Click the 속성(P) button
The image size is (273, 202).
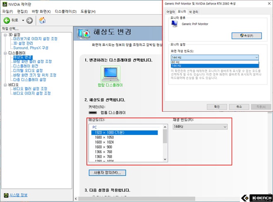pyautogui.click(x=247, y=36)
